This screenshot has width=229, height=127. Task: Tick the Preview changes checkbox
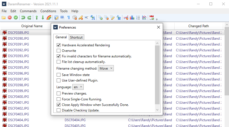[59, 93]
